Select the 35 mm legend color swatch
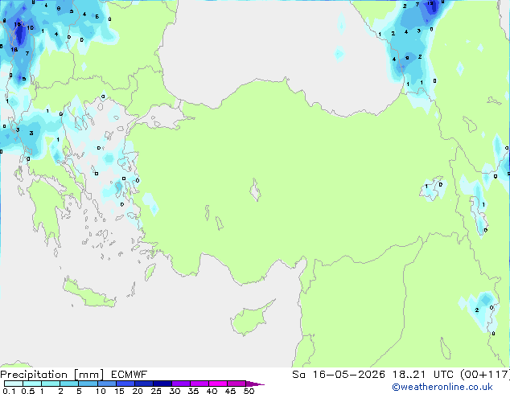The height and width of the screenshot is (394, 510). pyautogui.click(x=199, y=384)
